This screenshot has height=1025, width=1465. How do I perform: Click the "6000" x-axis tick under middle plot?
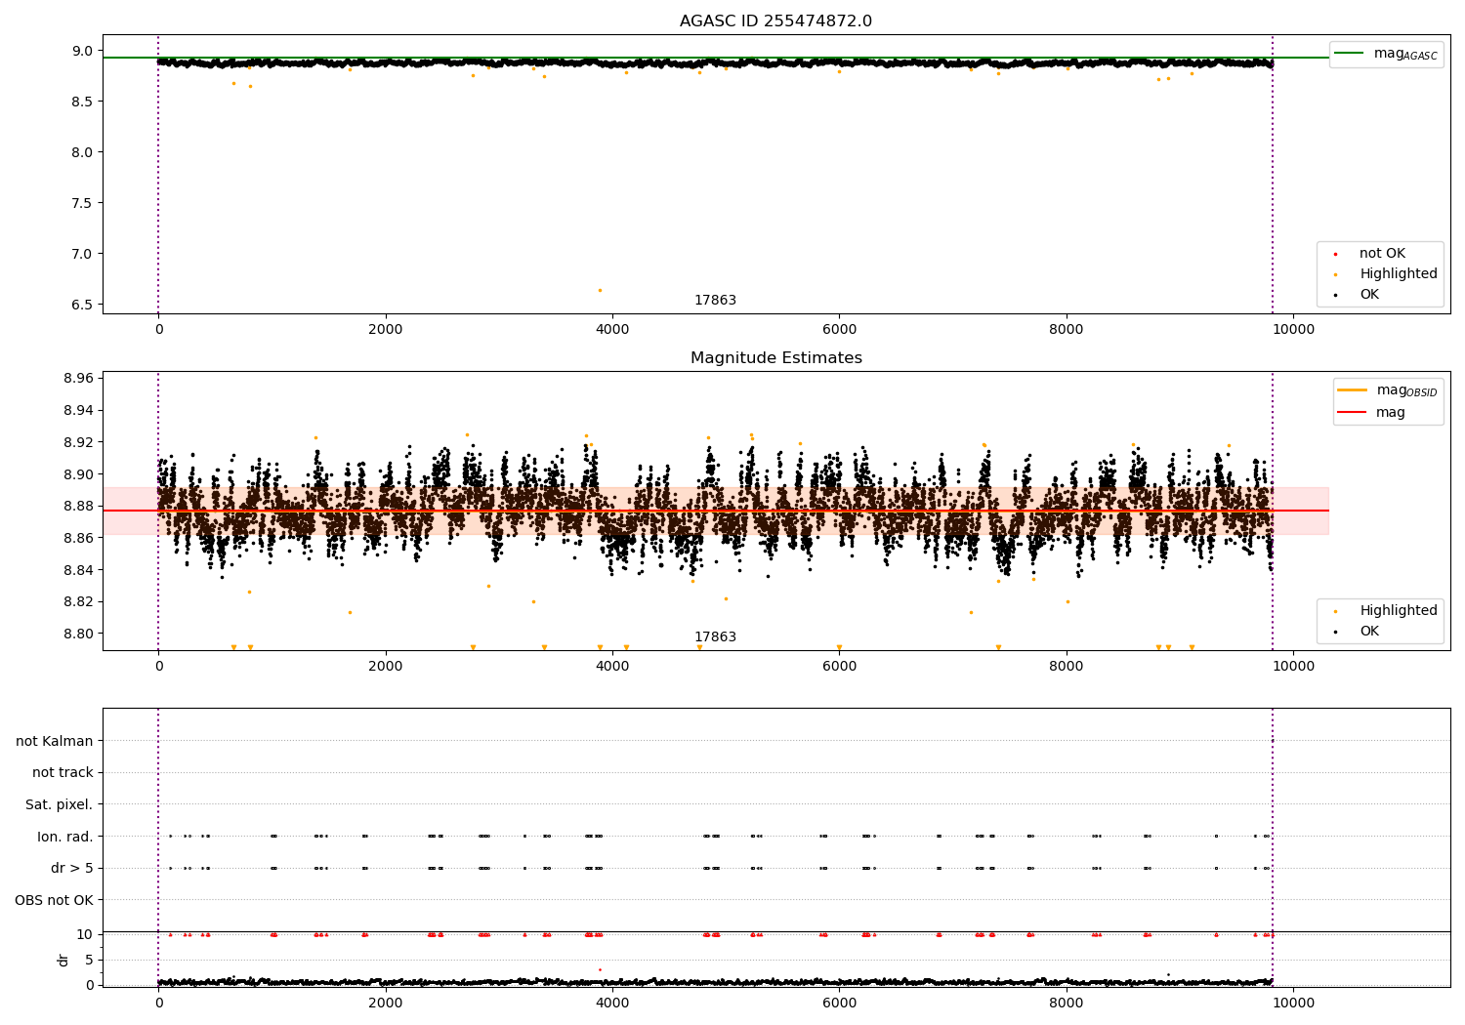839,667
